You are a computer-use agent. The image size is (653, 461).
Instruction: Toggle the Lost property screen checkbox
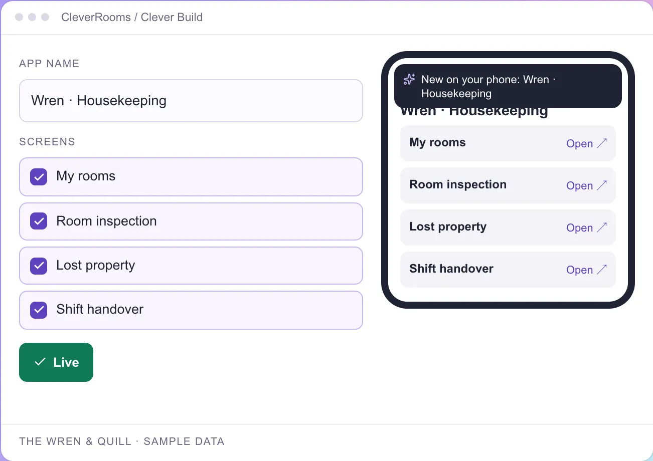(39, 266)
